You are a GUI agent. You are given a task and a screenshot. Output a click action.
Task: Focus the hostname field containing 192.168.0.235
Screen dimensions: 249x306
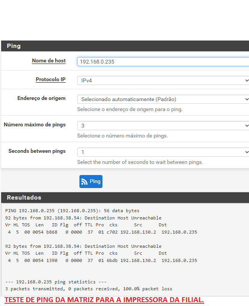[x=163, y=62]
